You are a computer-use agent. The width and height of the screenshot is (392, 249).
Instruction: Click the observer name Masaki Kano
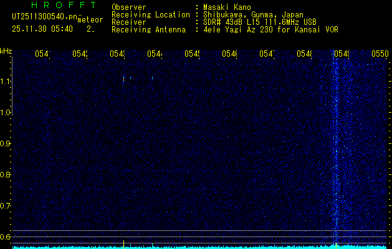click(x=227, y=7)
